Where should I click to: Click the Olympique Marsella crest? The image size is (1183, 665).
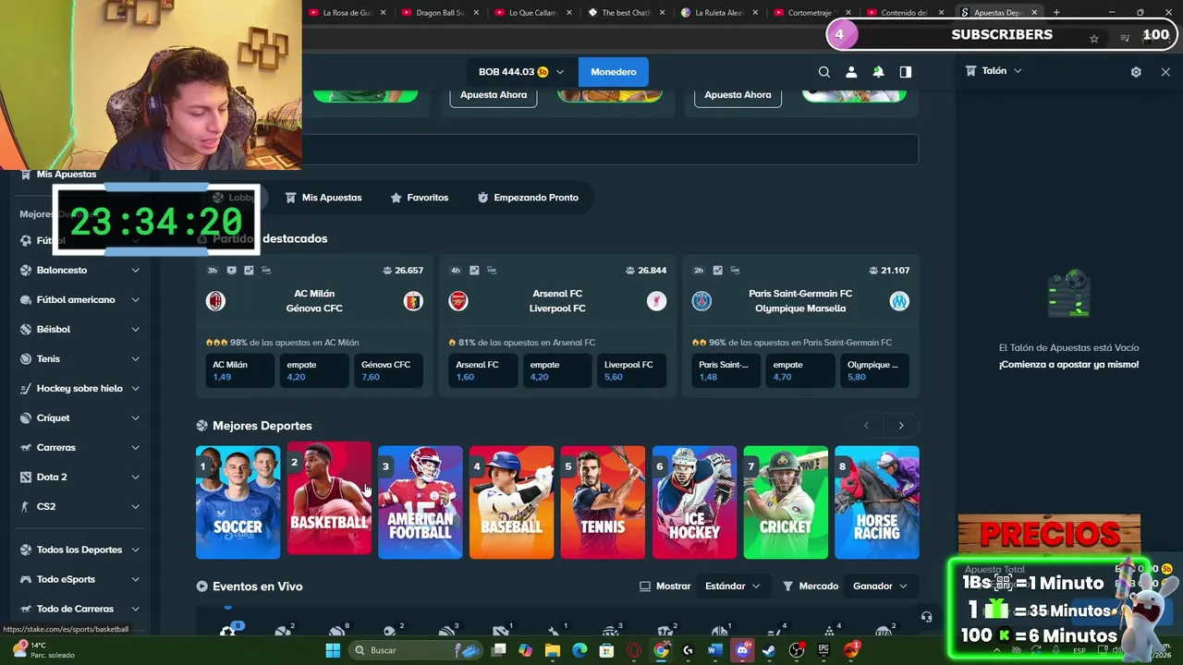click(899, 301)
